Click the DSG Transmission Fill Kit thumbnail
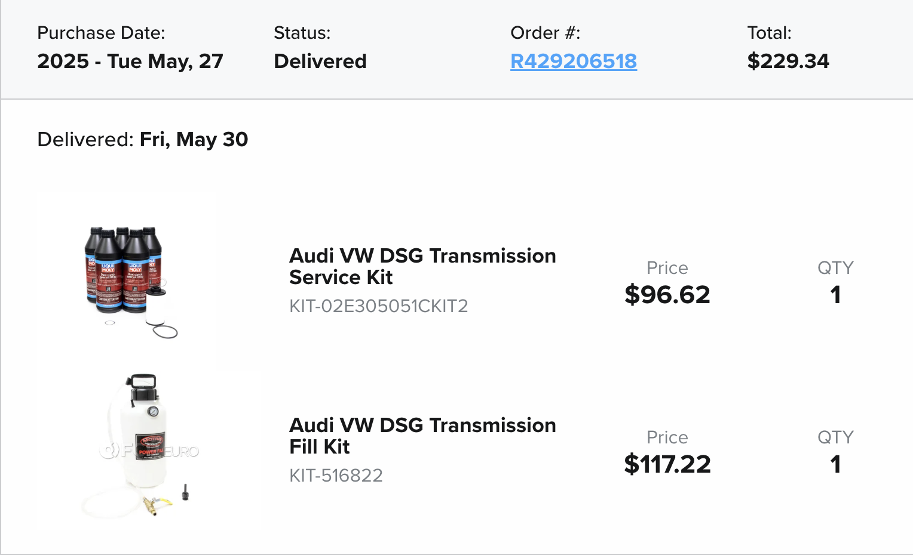Screen dimensions: 913x555 [148, 446]
